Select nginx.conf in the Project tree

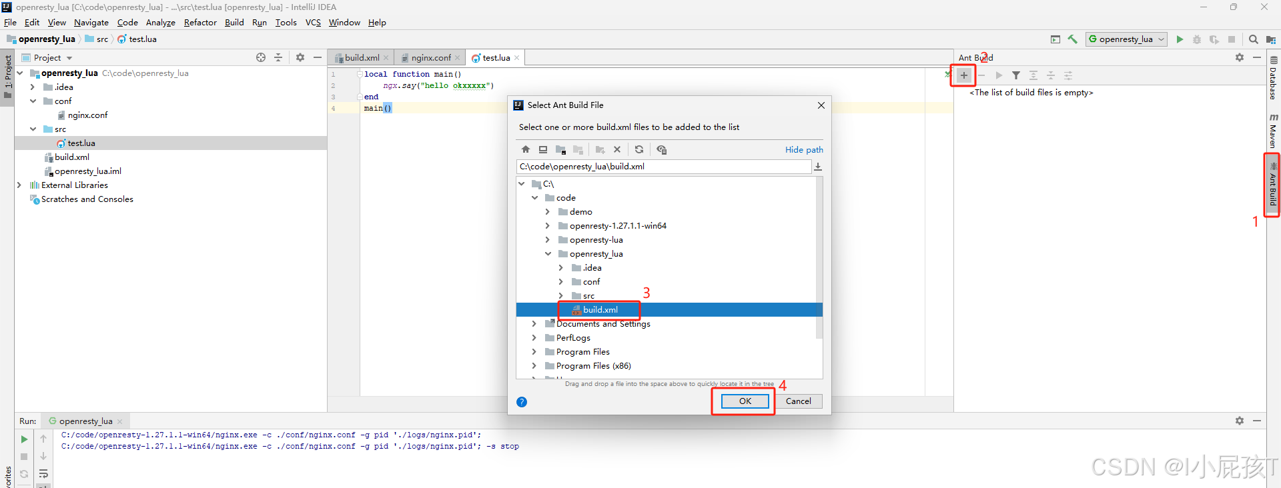(x=87, y=115)
